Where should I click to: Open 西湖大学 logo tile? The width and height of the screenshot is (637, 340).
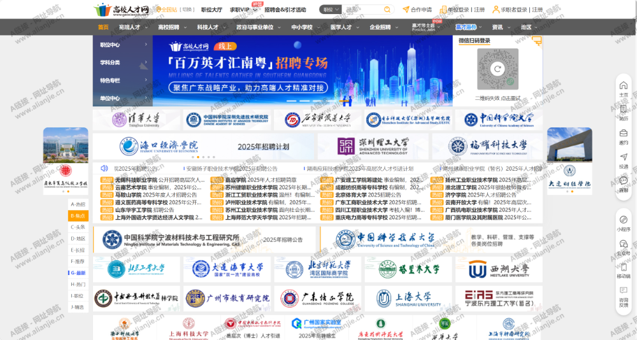(x=499, y=269)
